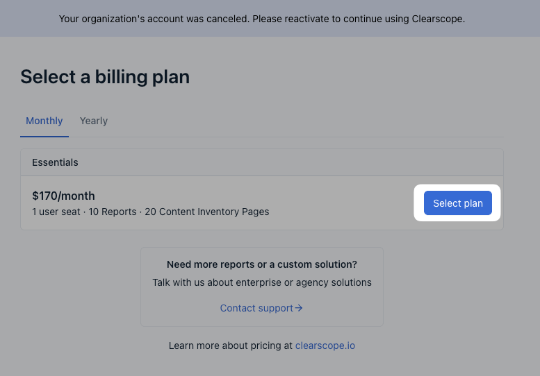Image resolution: width=540 pixels, height=376 pixels.
Task: Click empty space in the Essentials plan row
Action: (341, 203)
